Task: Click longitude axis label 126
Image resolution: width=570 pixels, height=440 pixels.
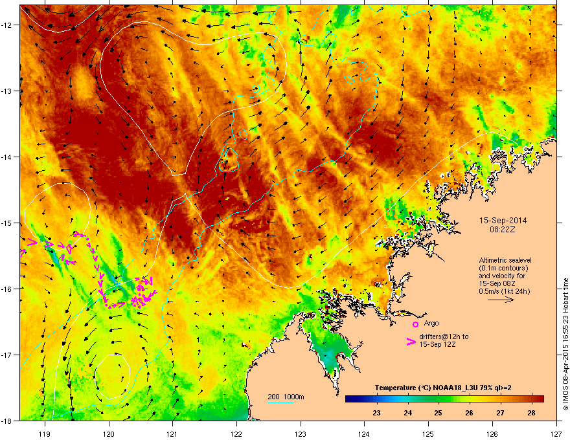Action: (492, 434)
